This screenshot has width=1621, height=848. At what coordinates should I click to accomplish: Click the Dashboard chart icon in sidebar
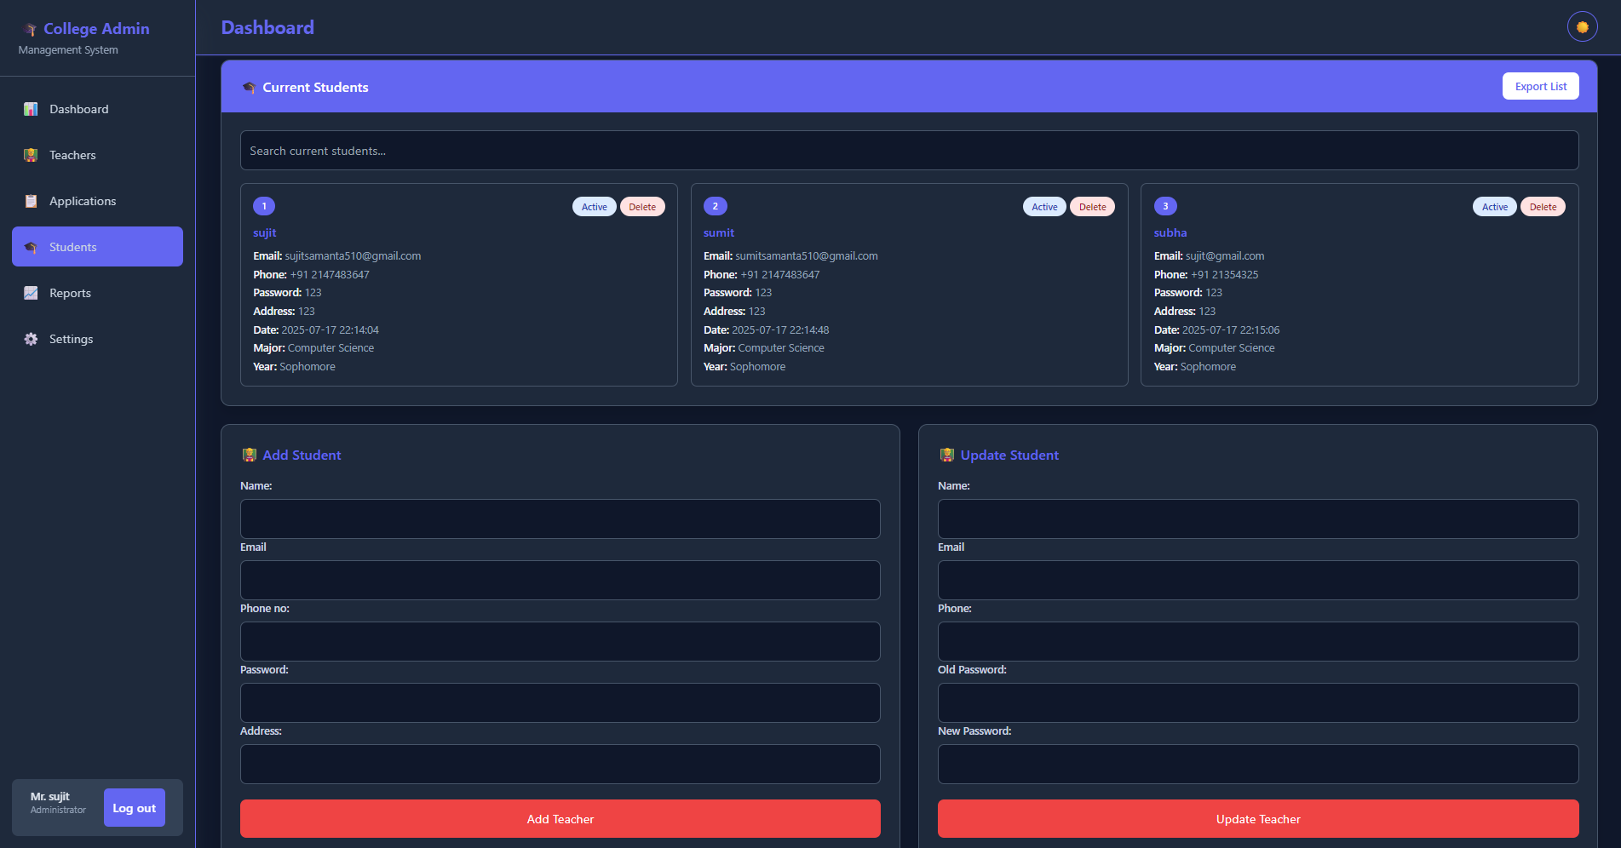point(31,109)
